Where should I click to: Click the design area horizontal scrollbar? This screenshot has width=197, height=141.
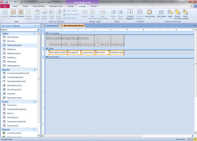pos(93,136)
